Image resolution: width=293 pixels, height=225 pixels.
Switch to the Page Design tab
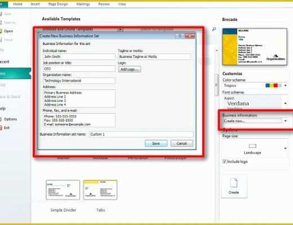pyautogui.click(x=58, y=4)
